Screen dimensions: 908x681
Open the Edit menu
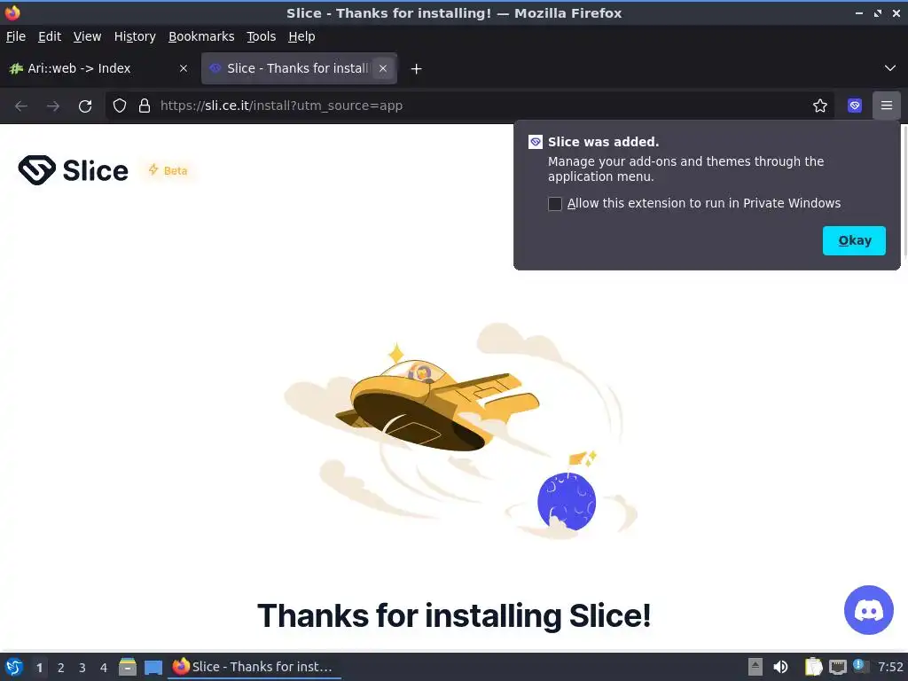coord(50,36)
